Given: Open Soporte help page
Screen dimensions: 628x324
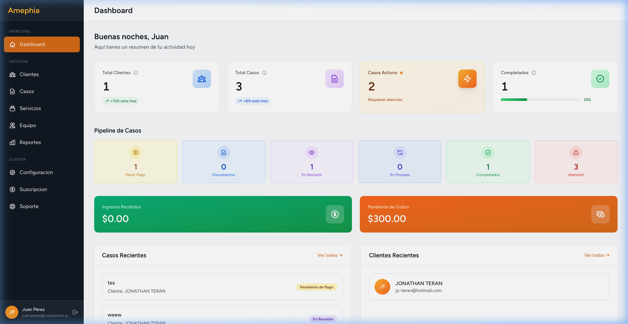Looking at the screenshot, I should [x=42, y=206].
